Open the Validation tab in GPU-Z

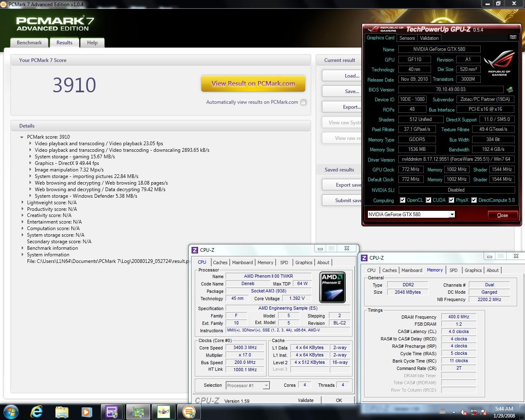429,38
